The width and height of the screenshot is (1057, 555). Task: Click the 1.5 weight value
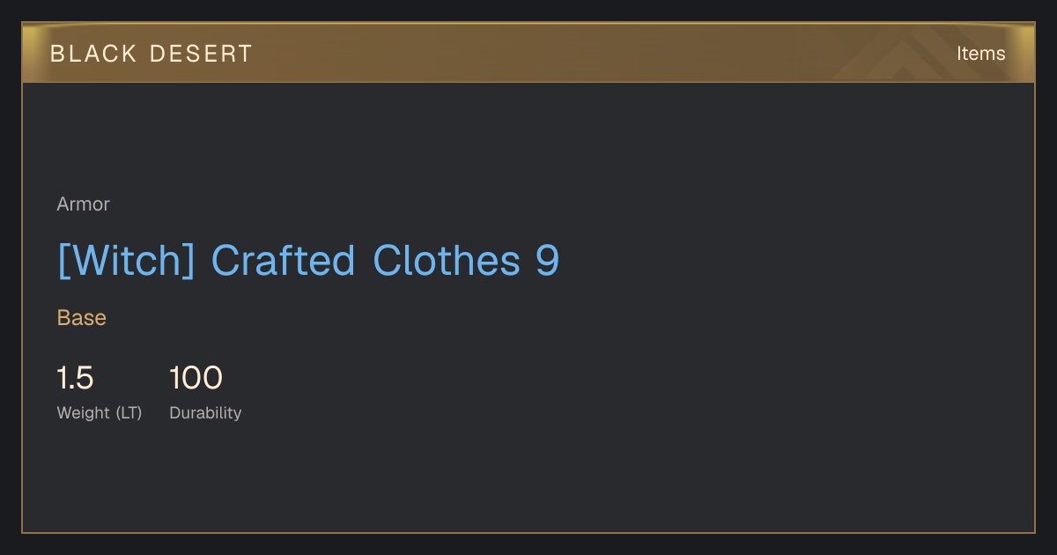point(76,378)
